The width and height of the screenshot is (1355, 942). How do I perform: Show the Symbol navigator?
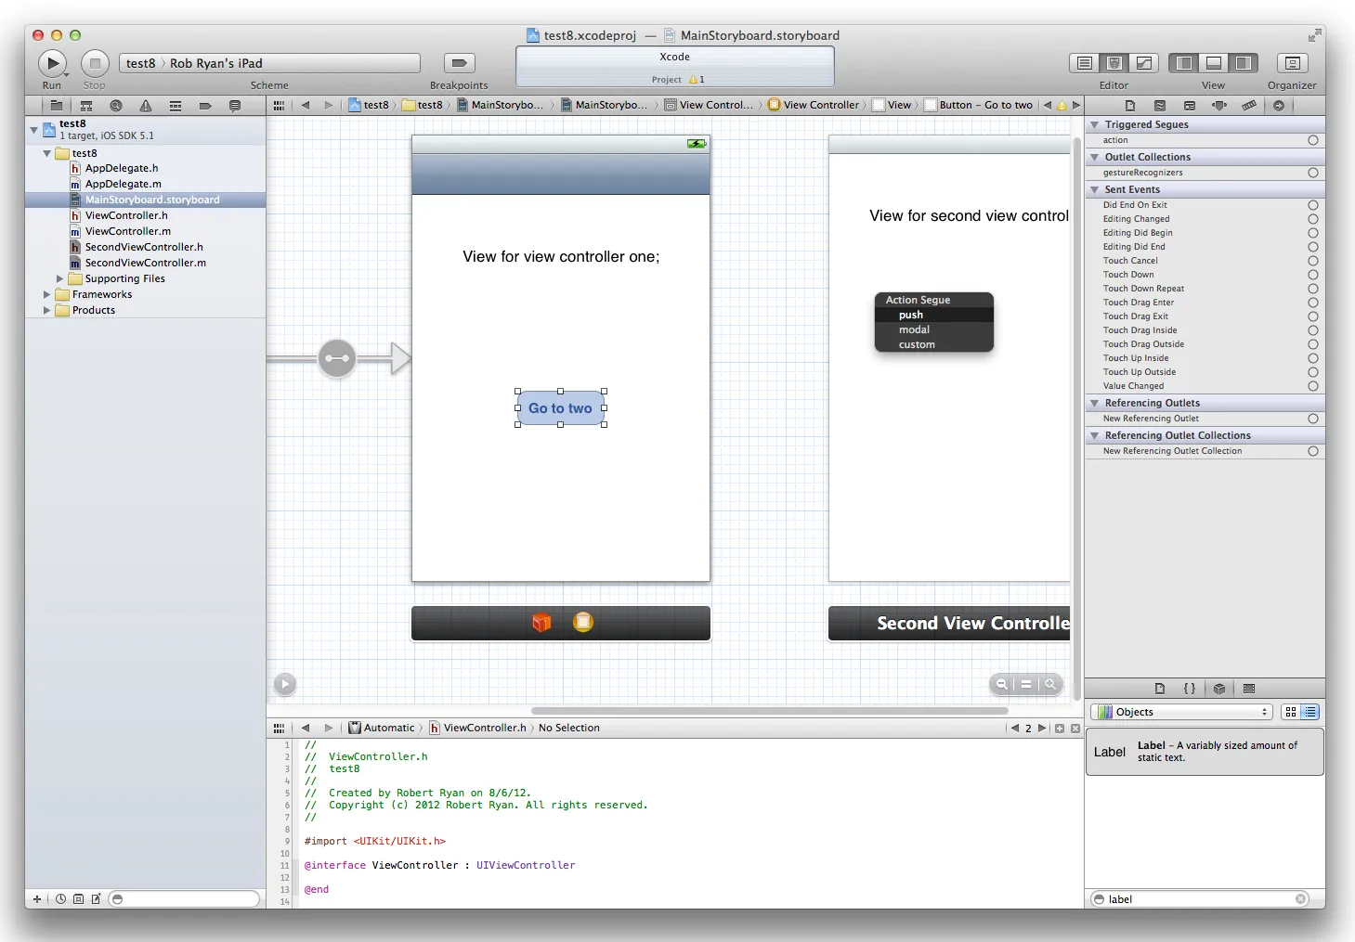pos(86,106)
